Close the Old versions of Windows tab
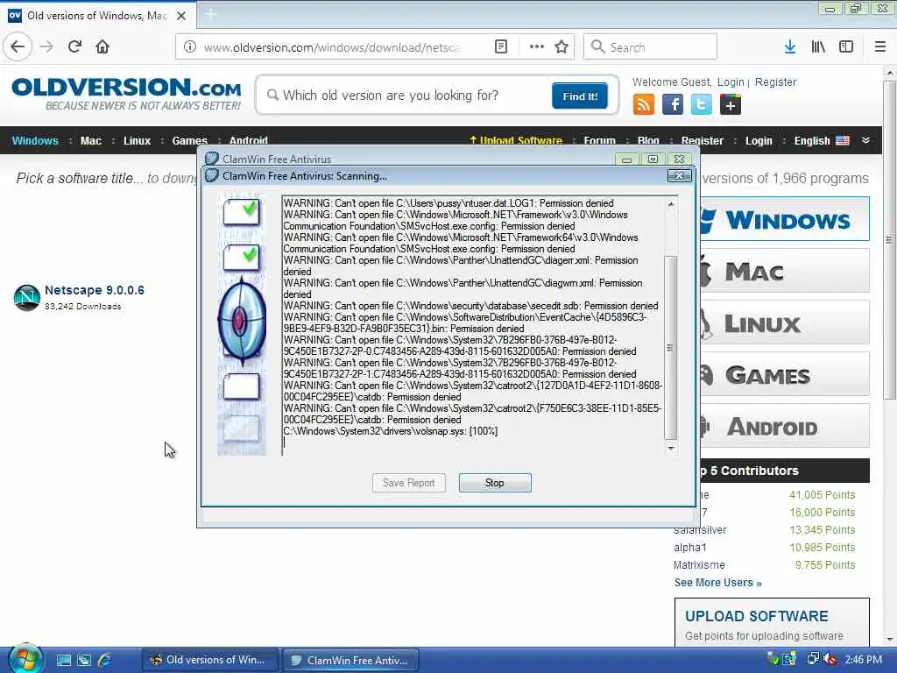This screenshot has width=897, height=673. [181, 16]
